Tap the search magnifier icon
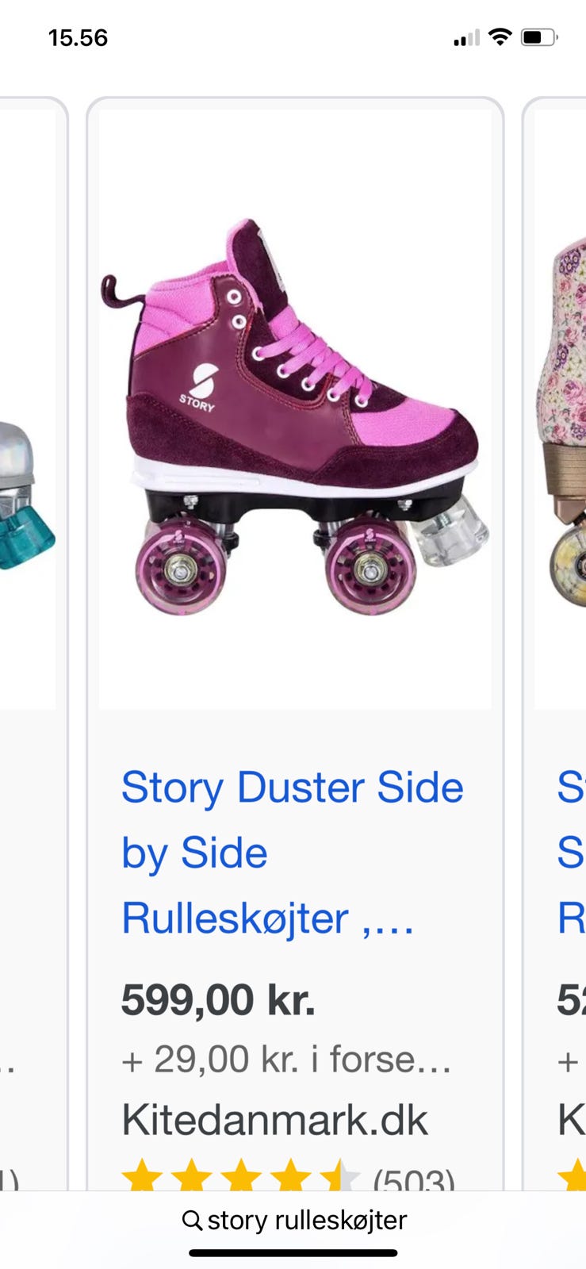The height and width of the screenshot is (1269, 586). (191, 1220)
